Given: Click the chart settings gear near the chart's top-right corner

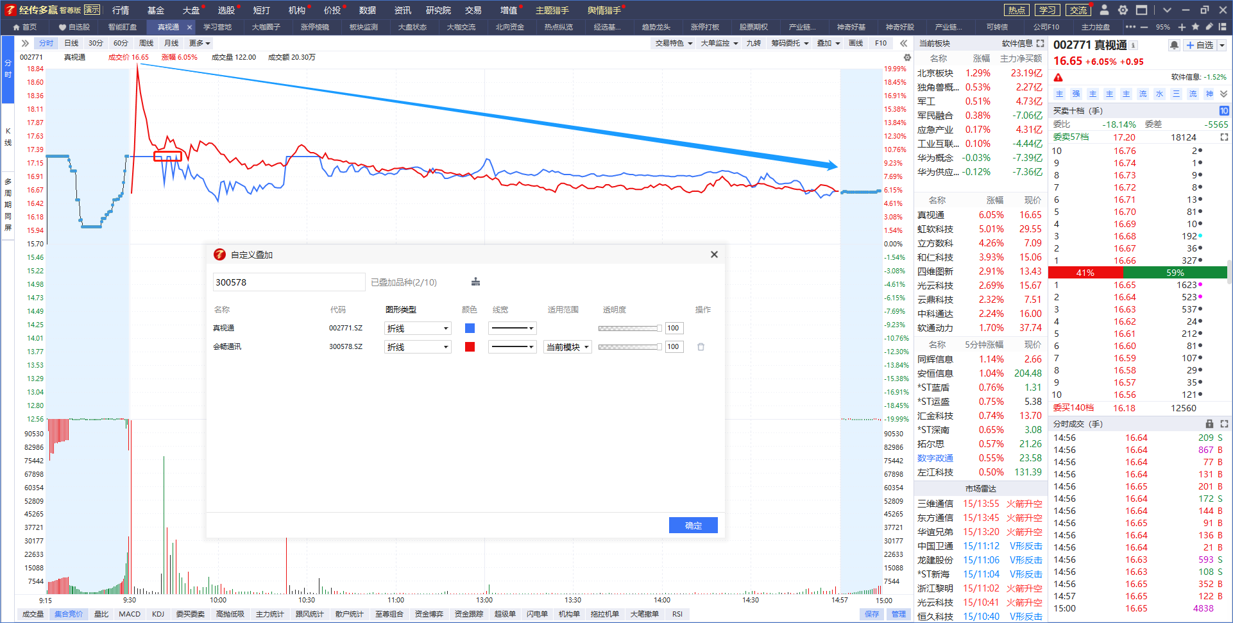Looking at the screenshot, I should coord(907,57).
